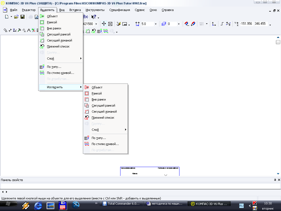The width and height of the screenshot is (281, 211).
Task: Select the Editing hammer icon
Action: point(19,30)
